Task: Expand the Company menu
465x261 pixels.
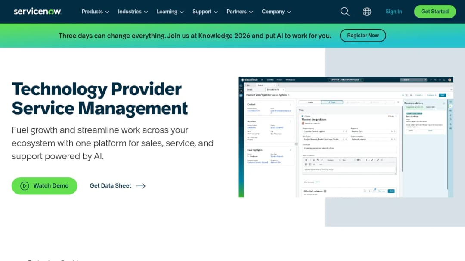Action: (x=276, y=12)
